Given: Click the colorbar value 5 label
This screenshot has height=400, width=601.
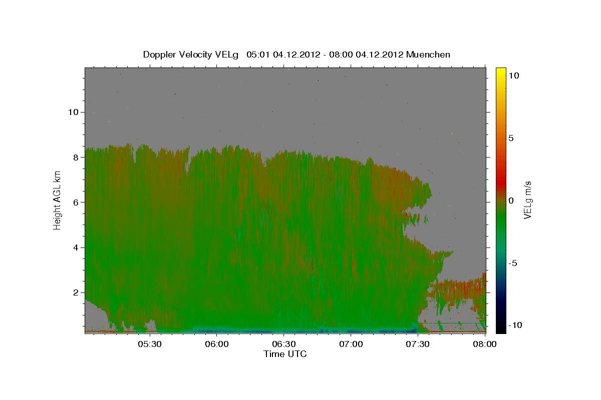Looking at the screenshot, I should 511,137.
